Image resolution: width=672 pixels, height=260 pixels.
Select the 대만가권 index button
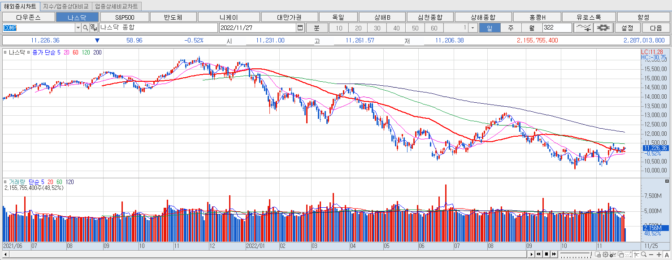point(289,17)
